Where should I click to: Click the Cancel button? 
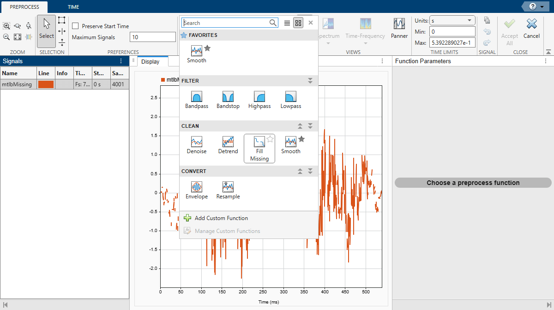click(531, 29)
